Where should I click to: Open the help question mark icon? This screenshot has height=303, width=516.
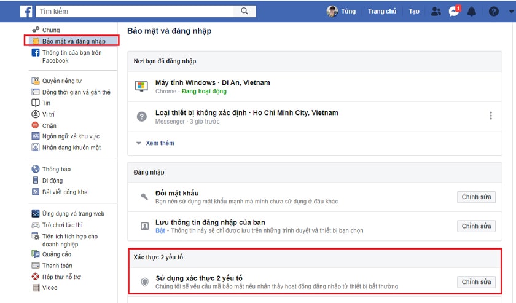tap(493, 12)
